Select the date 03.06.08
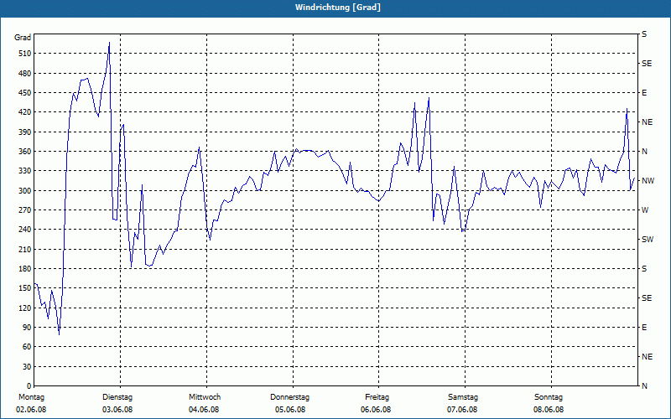The height and width of the screenshot is (419, 671). [117, 410]
